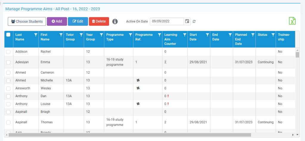305x141 pixels.
Task: Filter the First Name column
Action: pyautogui.click(x=61, y=35)
